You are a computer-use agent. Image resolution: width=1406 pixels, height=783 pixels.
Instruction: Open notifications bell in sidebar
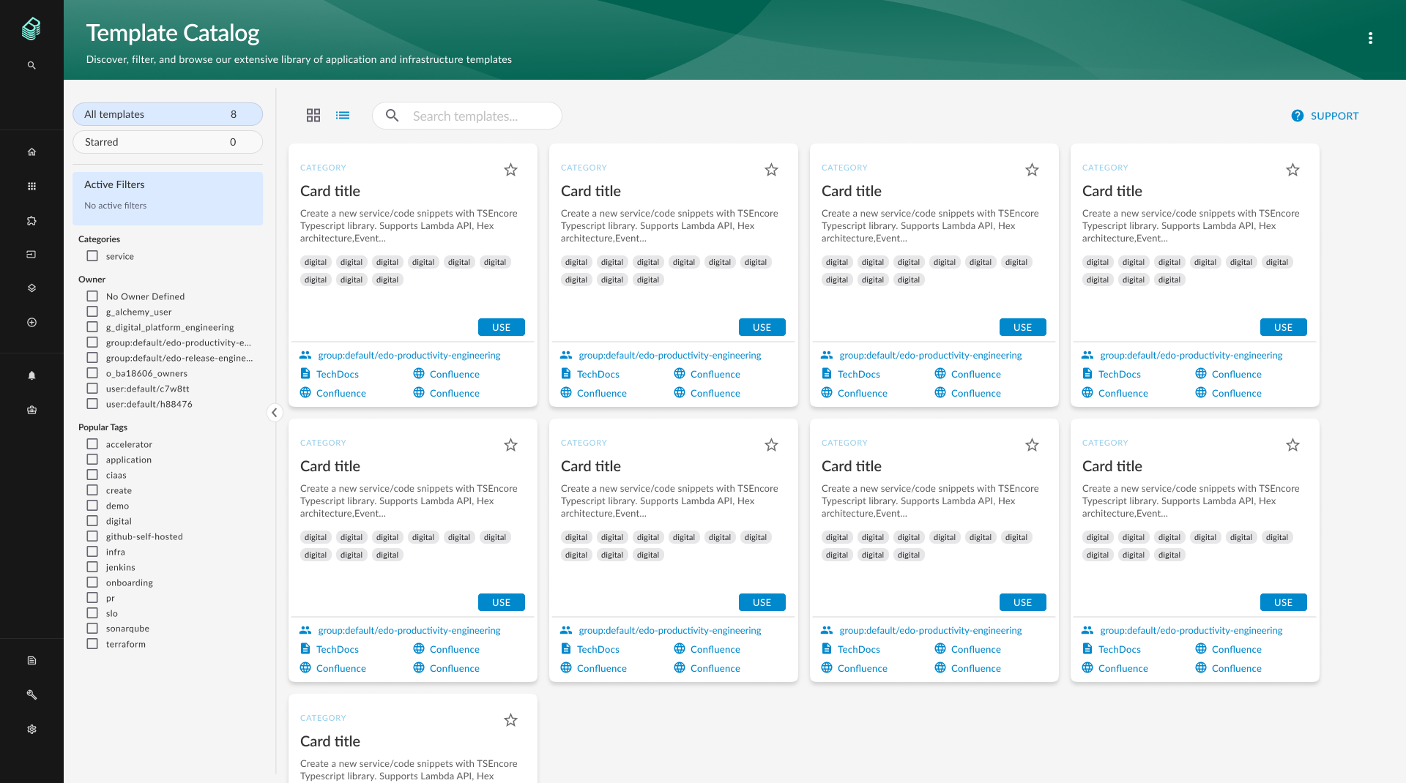[x=31, y=375]
